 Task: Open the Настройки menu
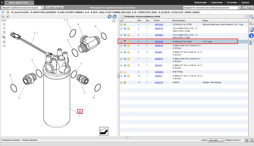(232, 3)
